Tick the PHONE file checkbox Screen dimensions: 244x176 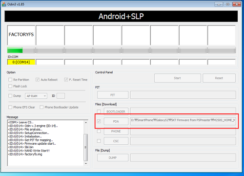click(99, 131)
